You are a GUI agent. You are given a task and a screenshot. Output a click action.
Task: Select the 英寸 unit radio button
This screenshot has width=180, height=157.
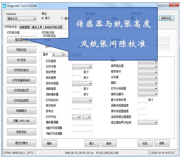[43, 18]
